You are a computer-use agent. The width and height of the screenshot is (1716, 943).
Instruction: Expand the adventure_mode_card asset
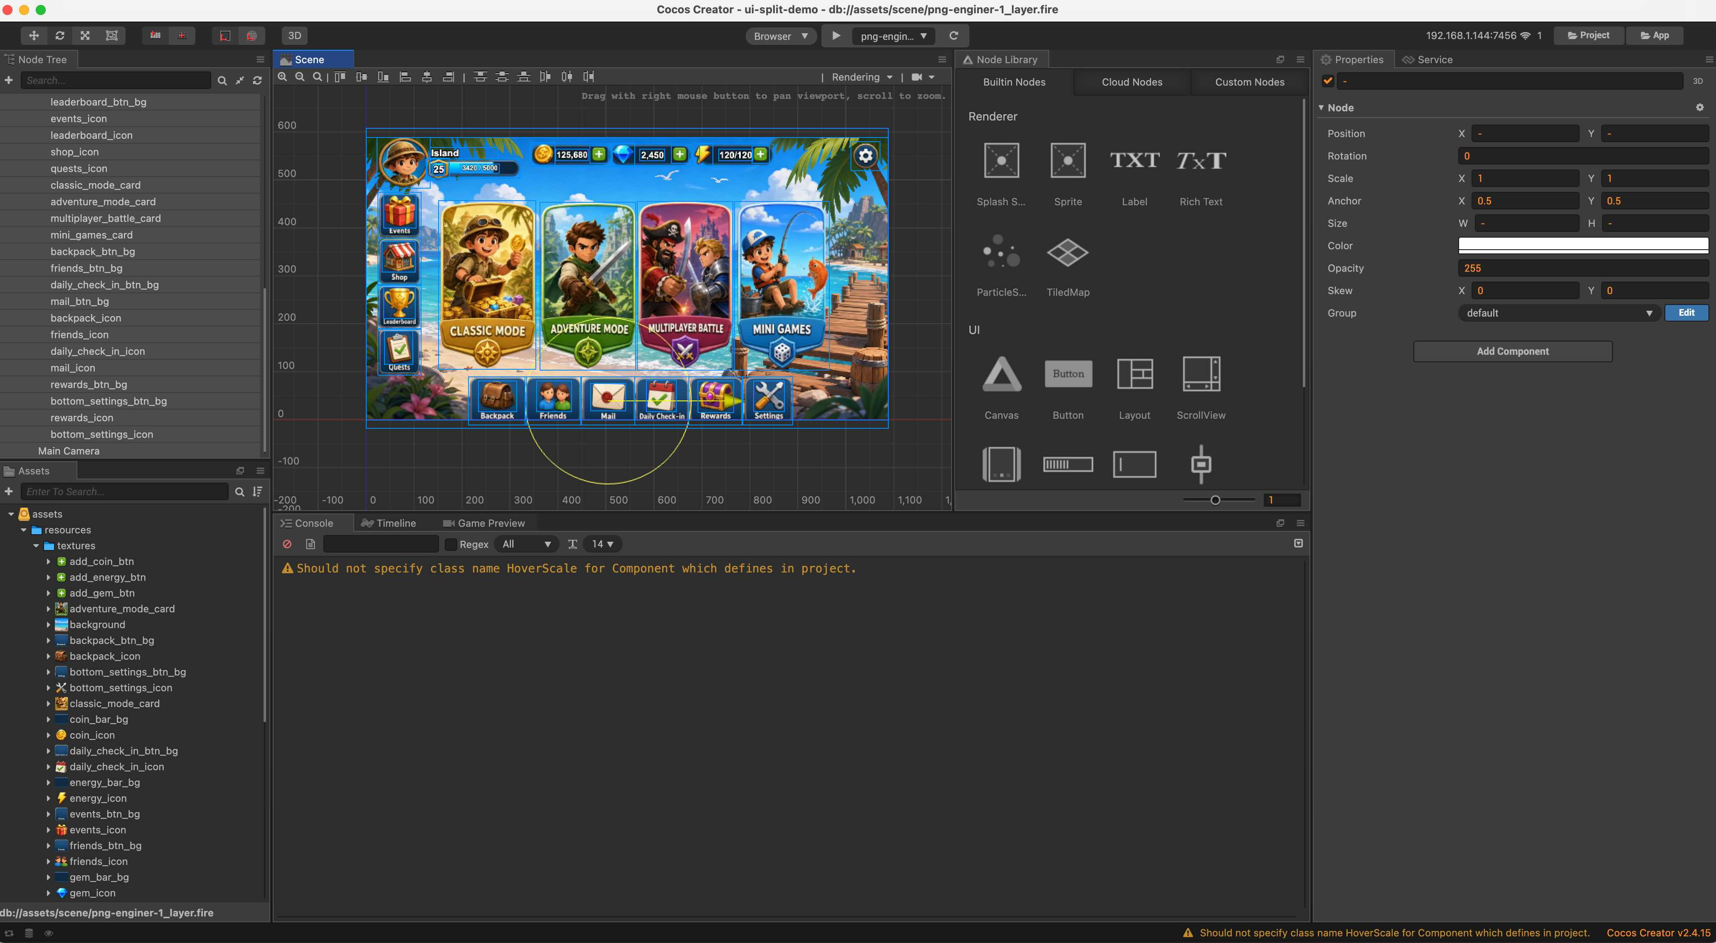pos(48,608)
